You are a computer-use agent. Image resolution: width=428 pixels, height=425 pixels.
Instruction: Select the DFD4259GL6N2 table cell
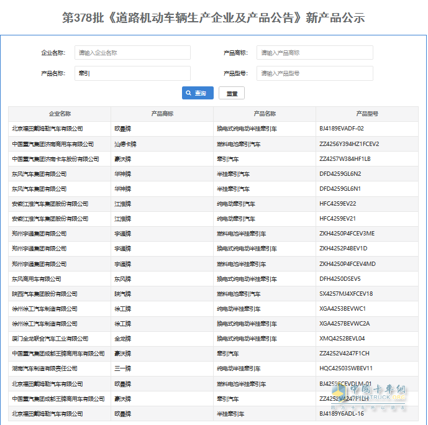point(340,174)
